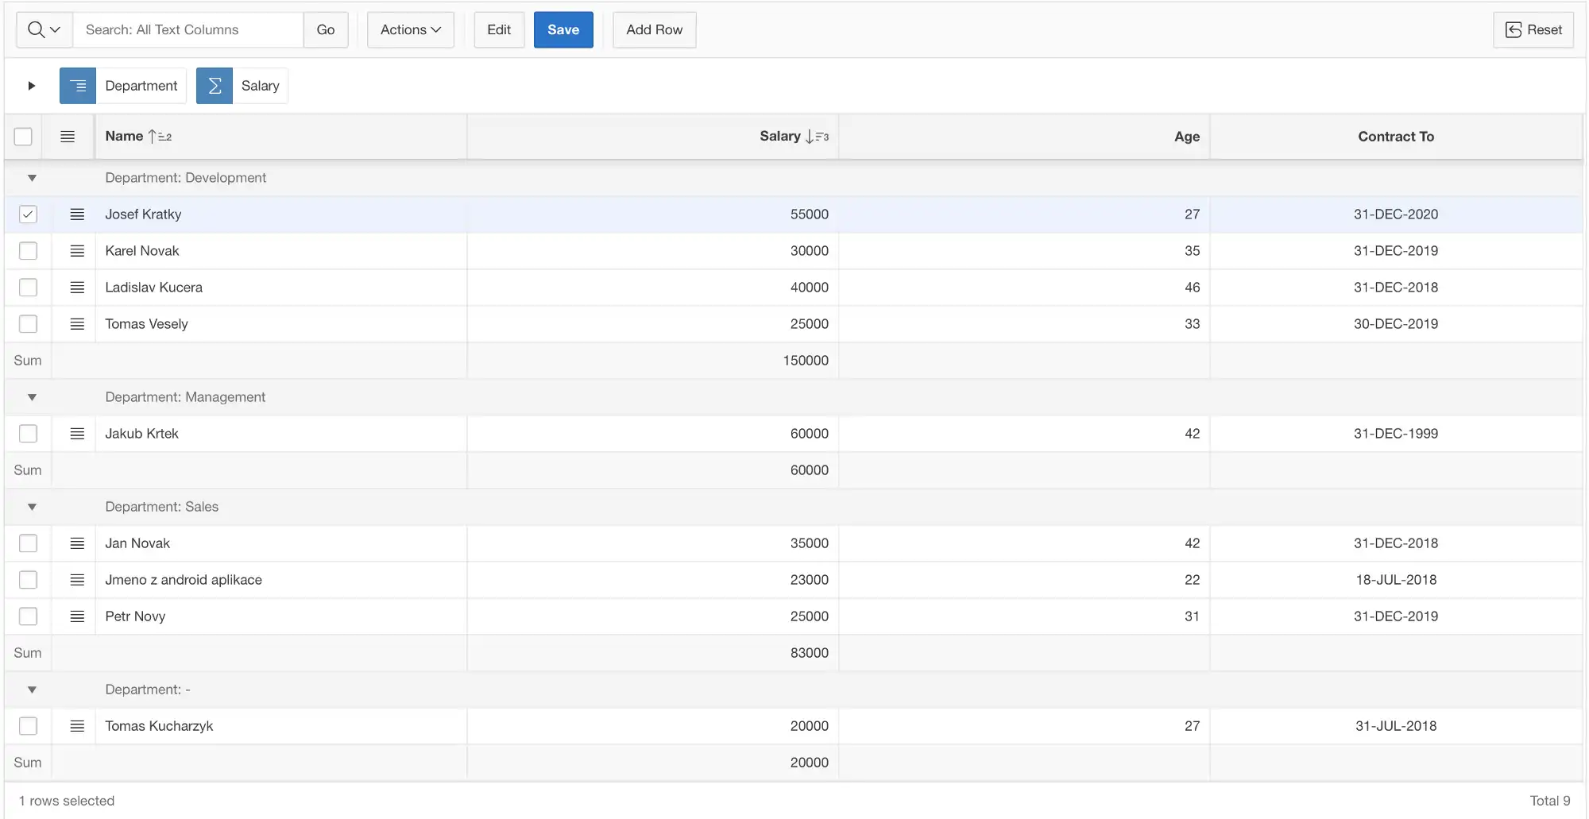Uncheck the Josef Kratky row checkbox
Image resolution: width=1589 pixels, height=819 pixels.
click(28, 214)
